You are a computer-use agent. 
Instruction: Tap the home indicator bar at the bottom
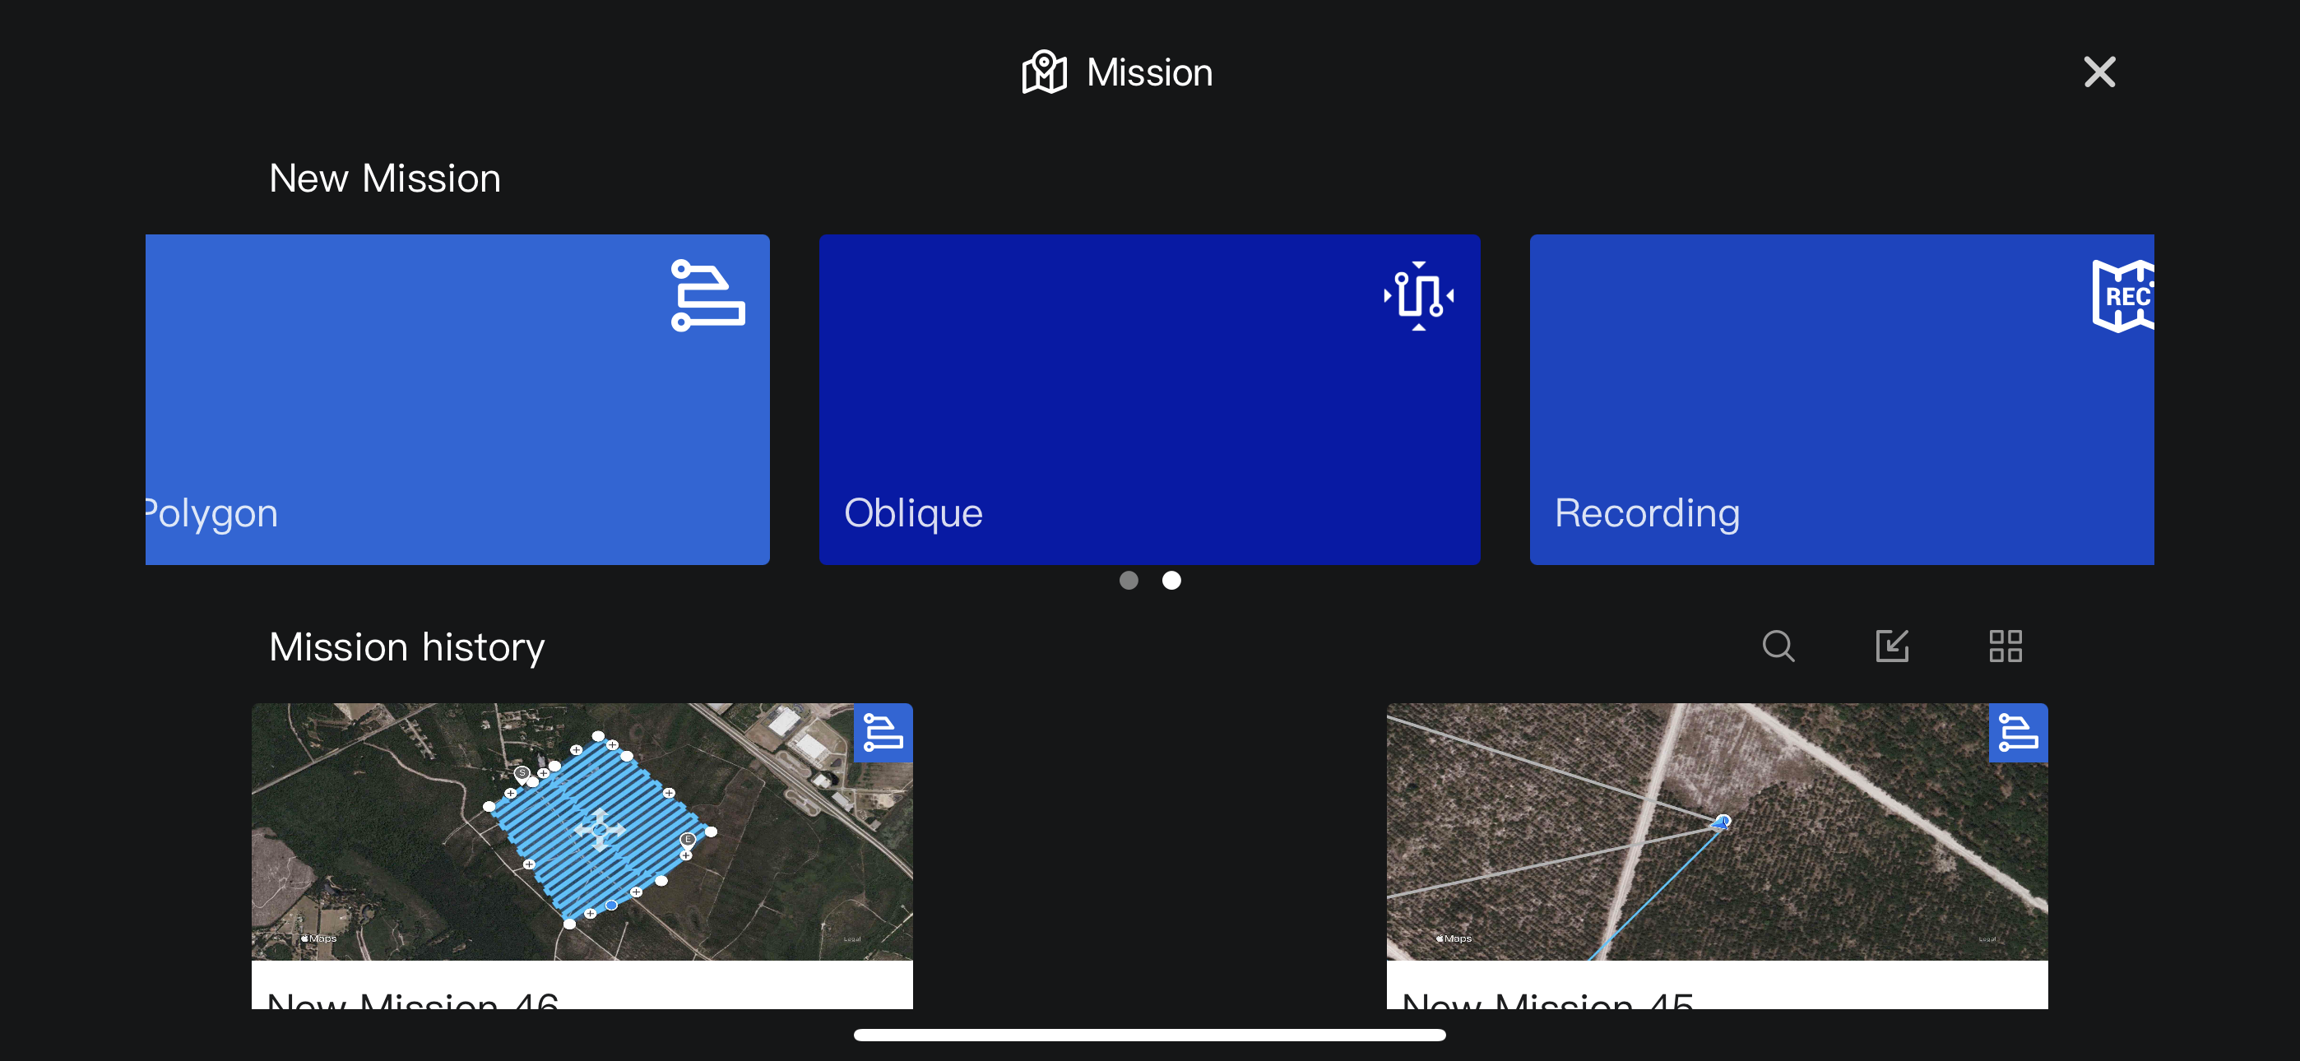pyautogui.click(x=1149, y=1036)
